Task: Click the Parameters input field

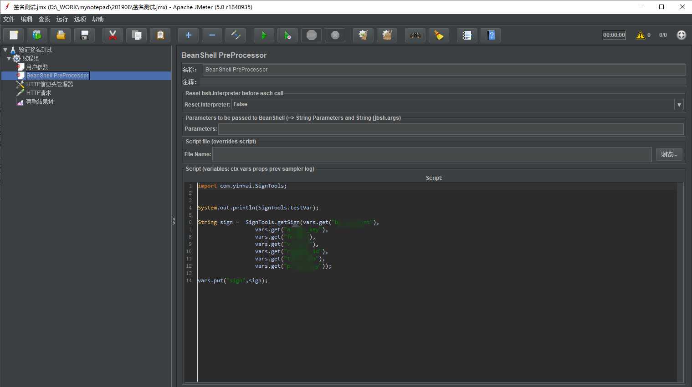Action: tap(451, 129)
